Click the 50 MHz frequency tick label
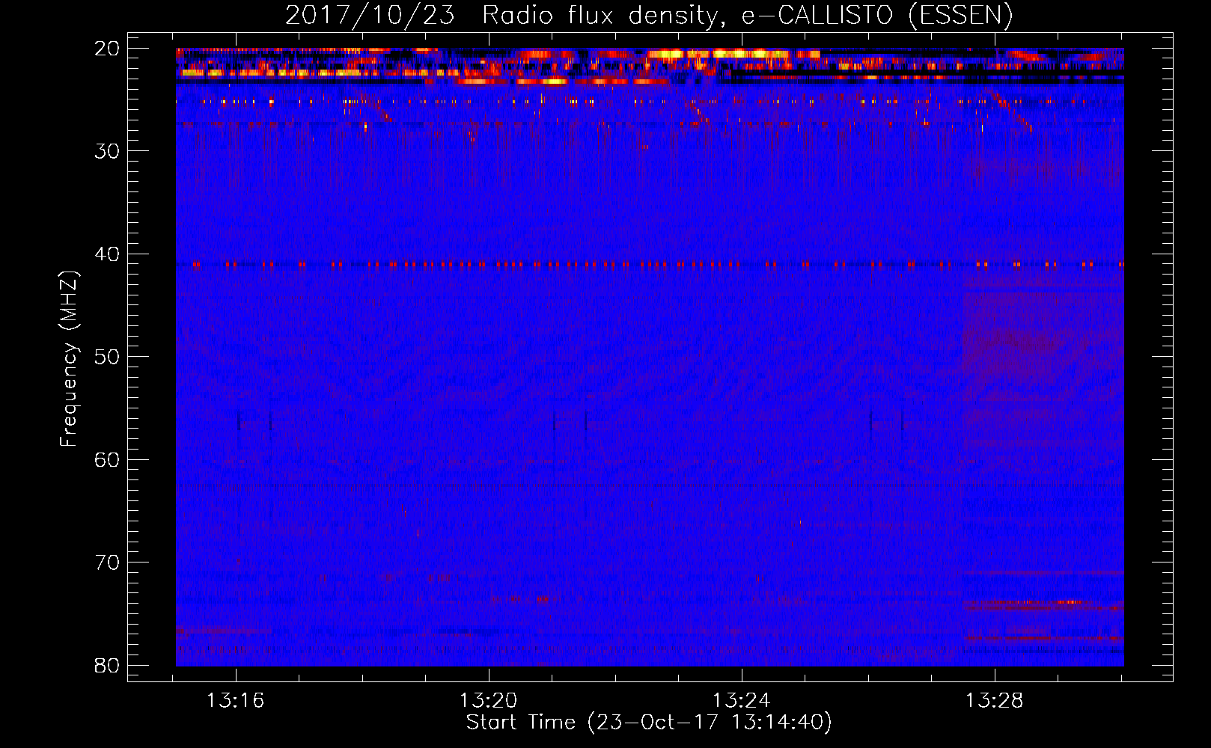 click(x=108, y=357)
